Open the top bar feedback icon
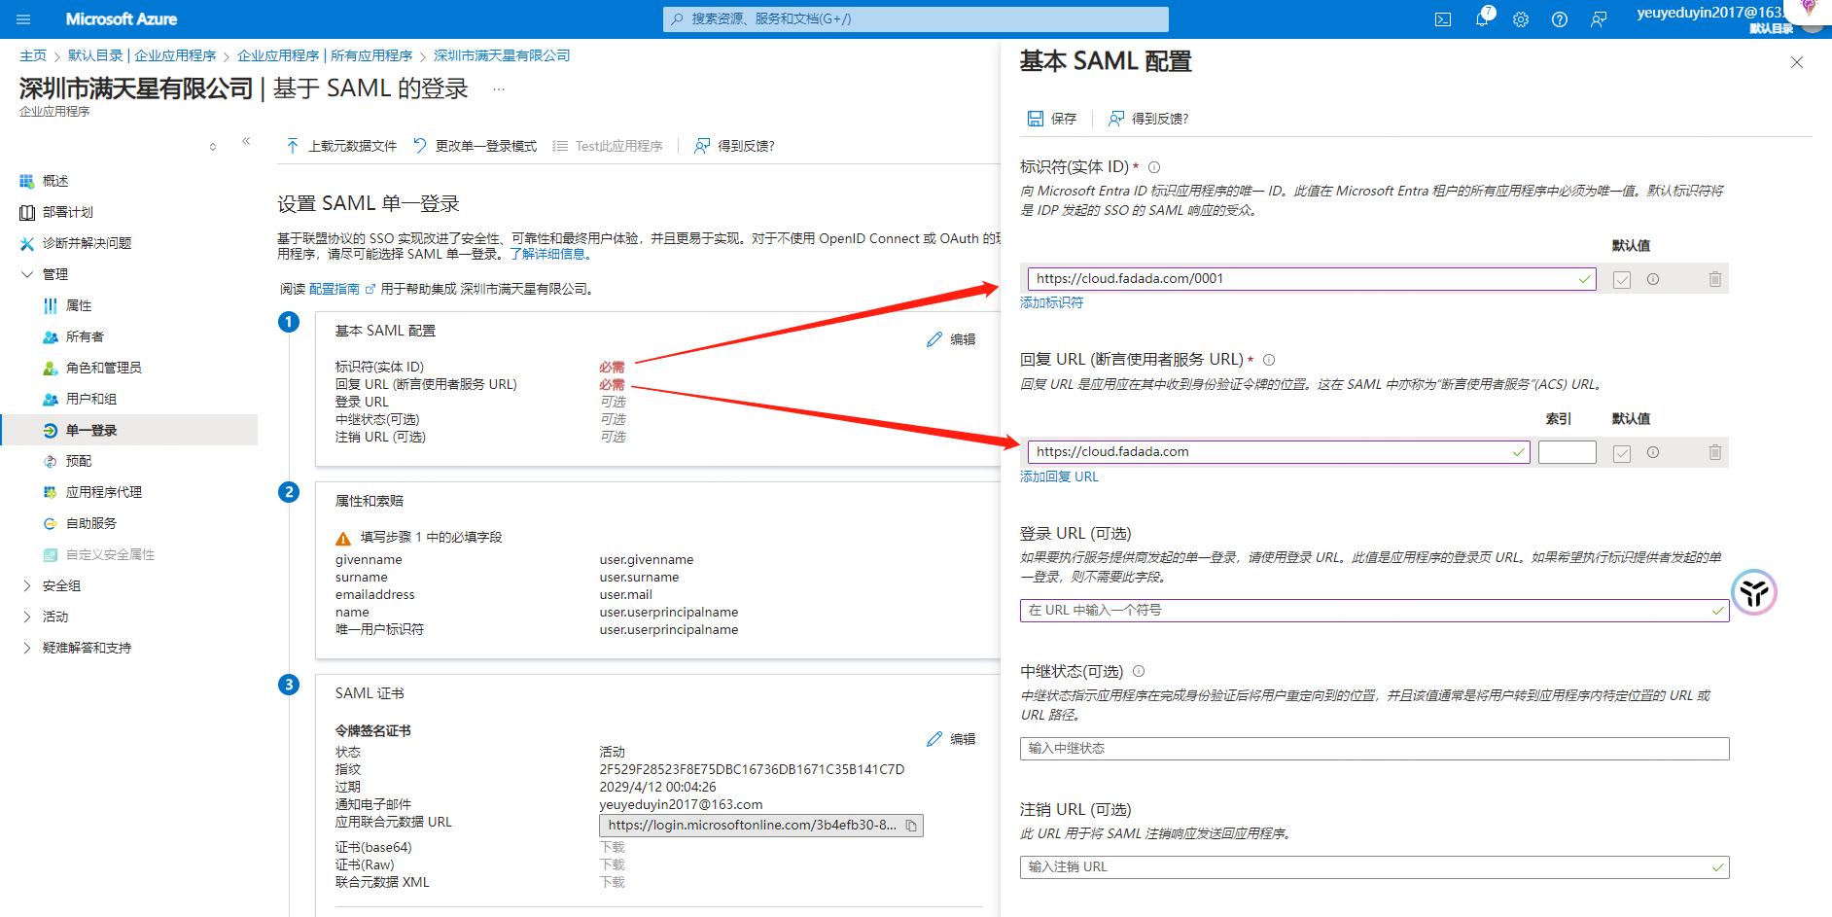This screenshot has height=917, width=1832. coord(1599,19)
